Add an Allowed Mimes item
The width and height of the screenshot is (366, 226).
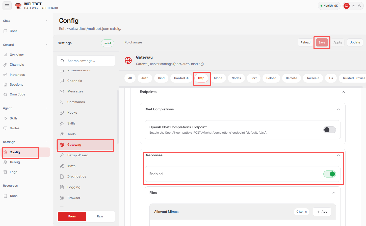tap(322, 212)
